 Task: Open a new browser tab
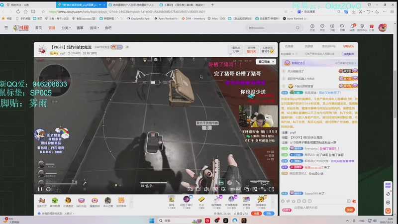[x=212, y=4]
